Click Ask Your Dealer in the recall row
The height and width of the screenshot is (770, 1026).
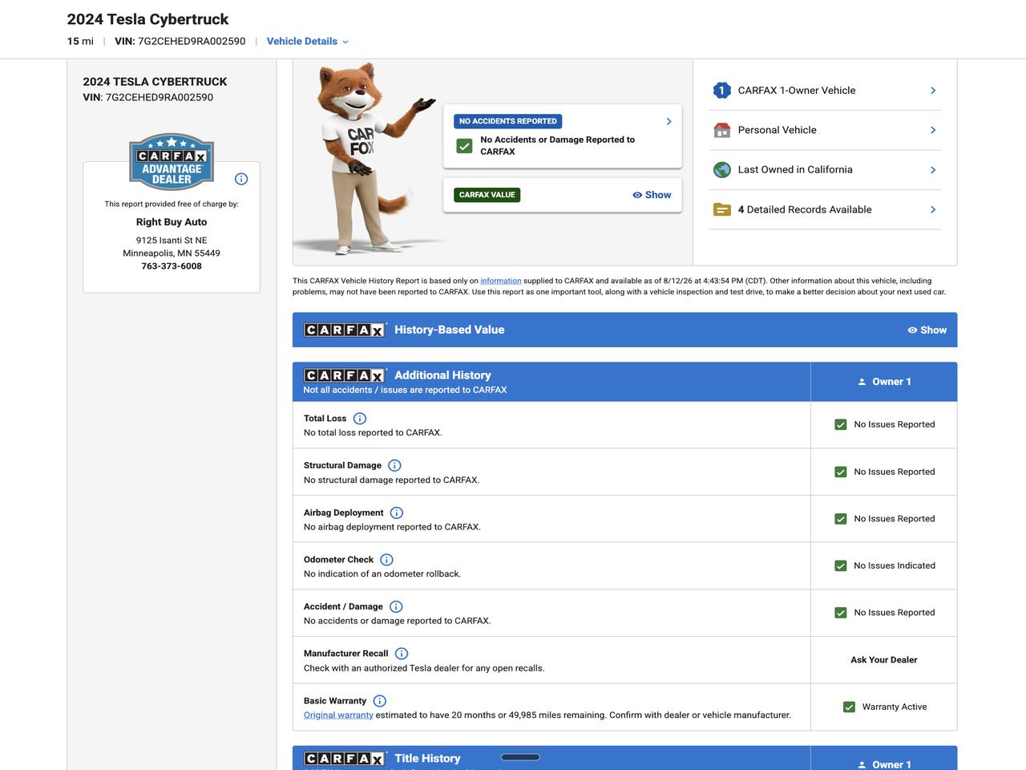pos(884,660)
